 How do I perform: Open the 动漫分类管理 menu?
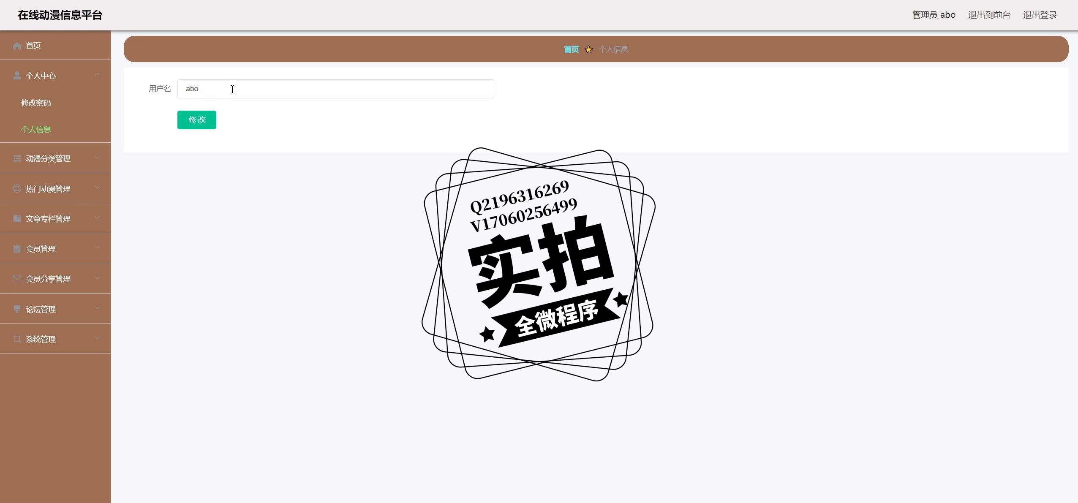pos(55,158)
